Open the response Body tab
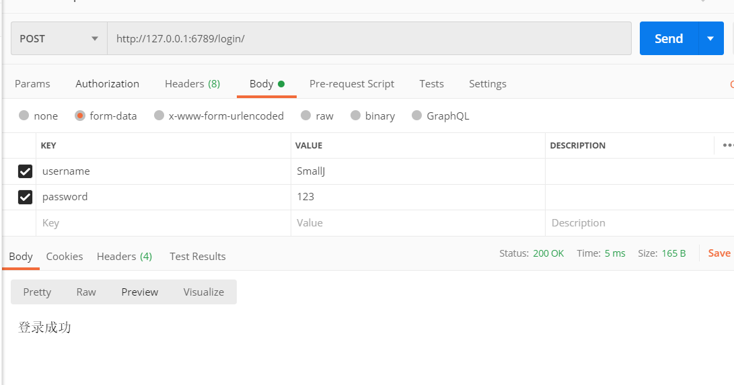 [x=21, y=257]
